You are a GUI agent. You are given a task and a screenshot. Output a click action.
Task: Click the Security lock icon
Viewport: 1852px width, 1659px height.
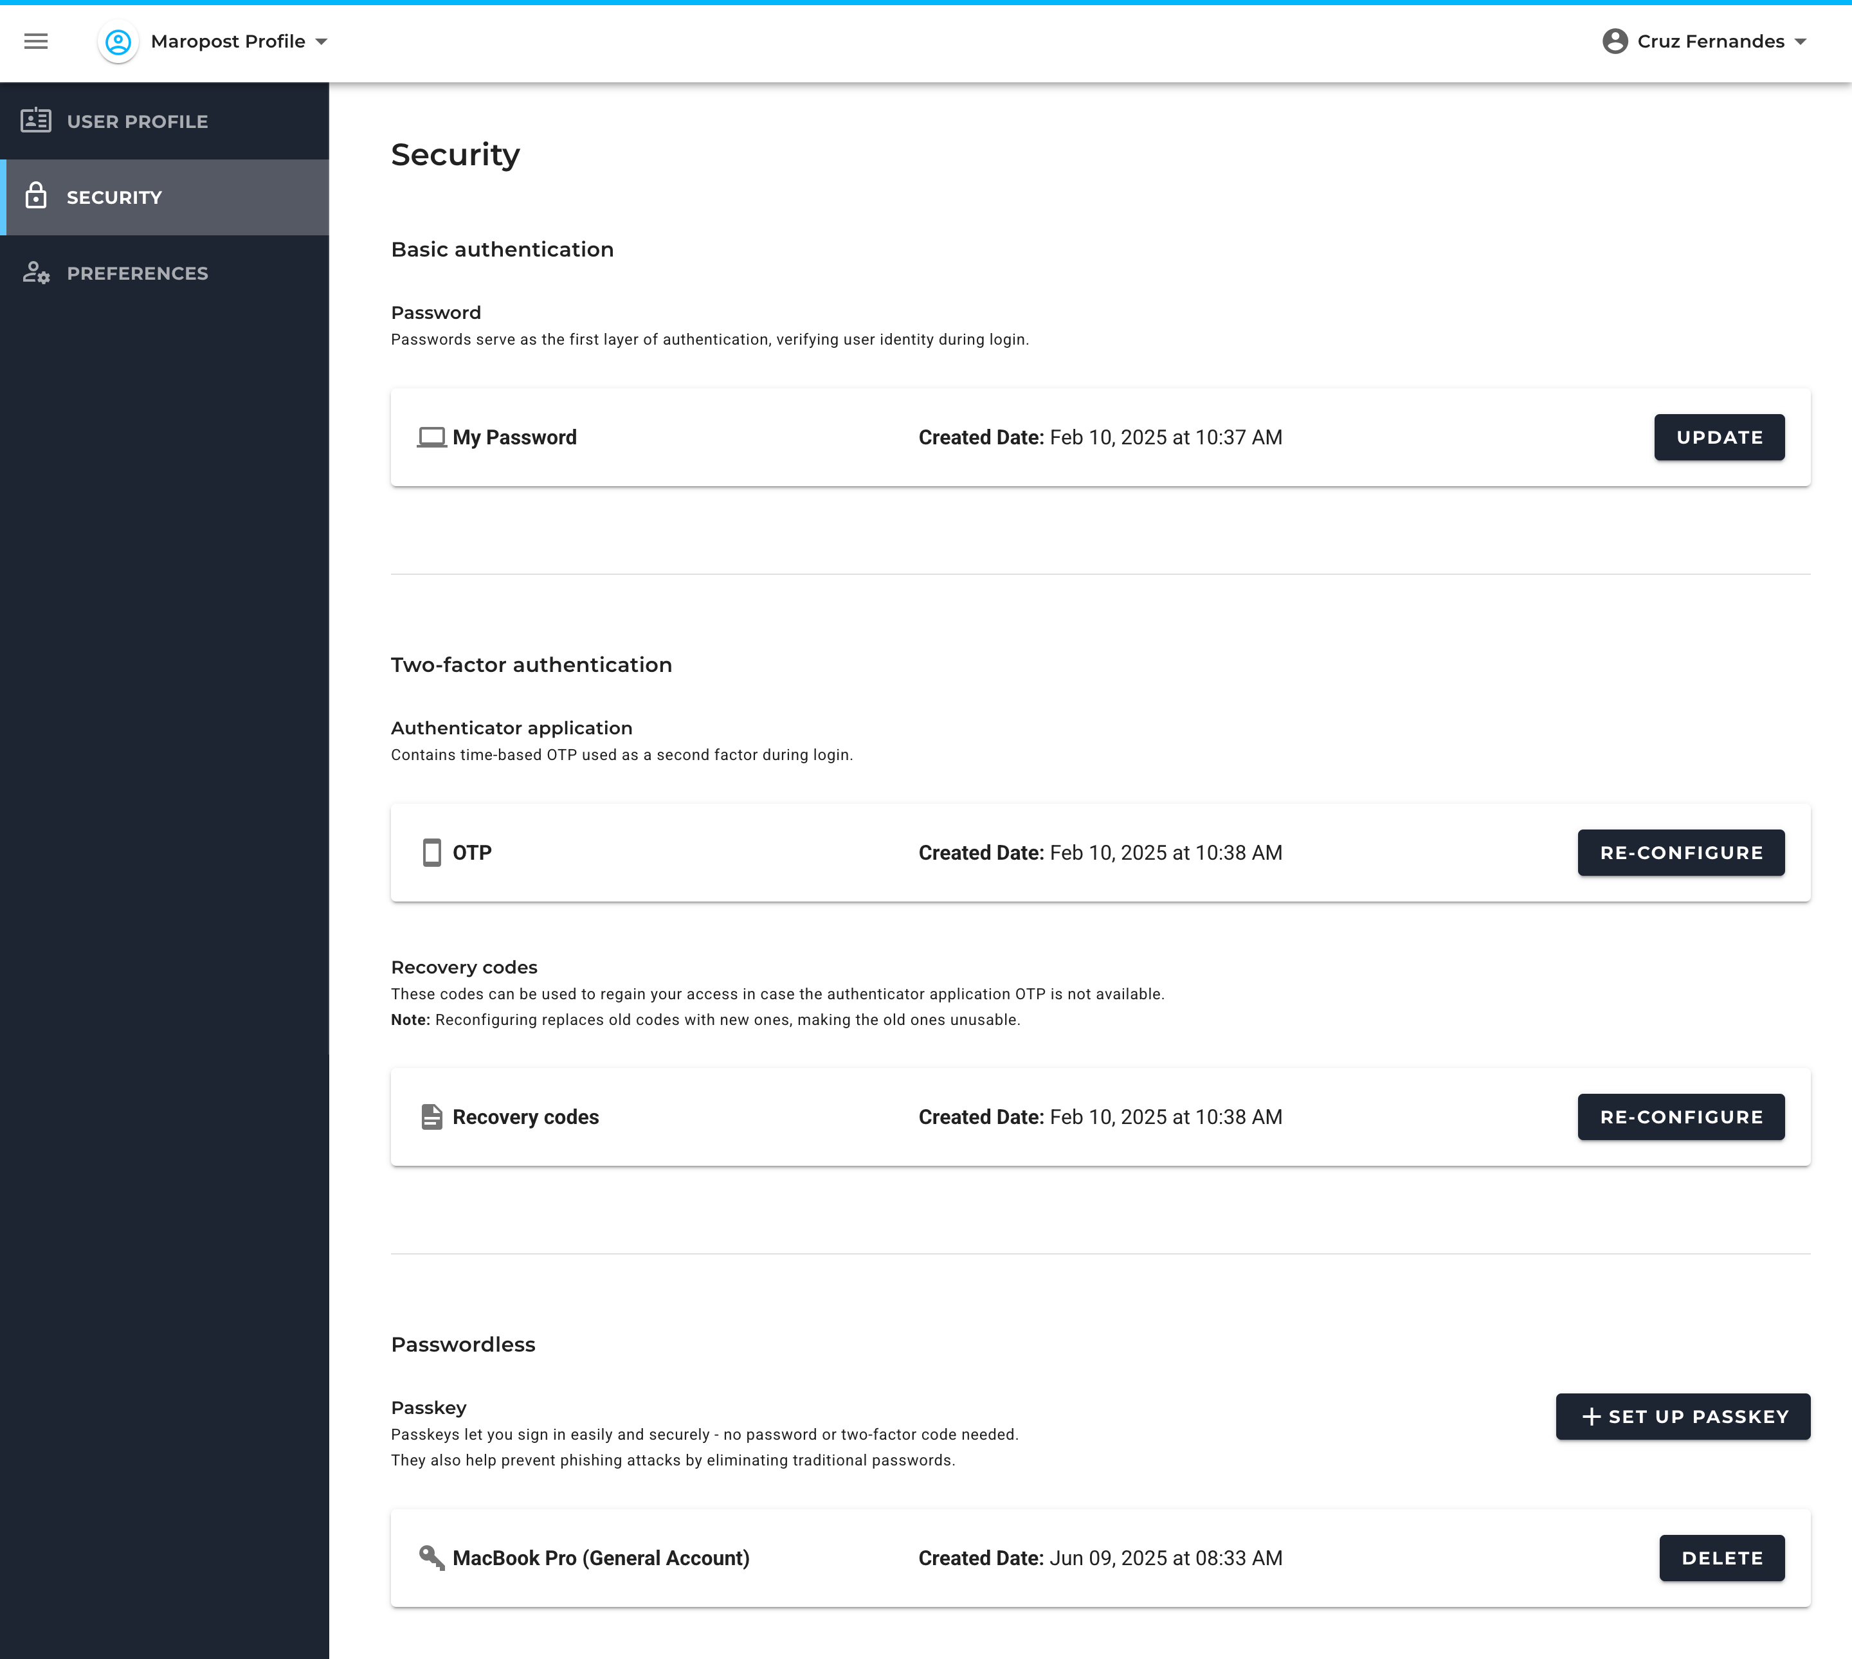click(x=35, y=196)
